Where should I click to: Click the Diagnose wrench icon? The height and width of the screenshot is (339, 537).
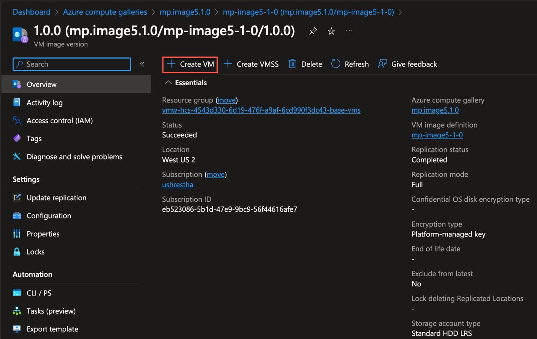(17, 157)
